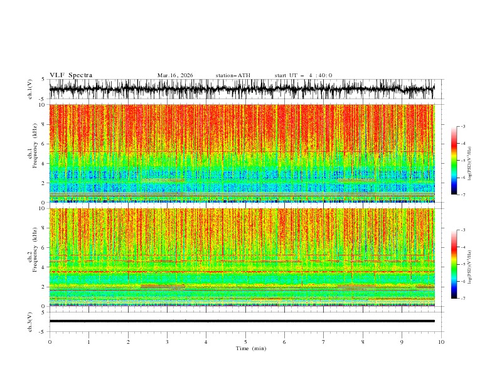
Task: Click the 'start UT = 4:40:0' label
Action: tap(303, 75)
